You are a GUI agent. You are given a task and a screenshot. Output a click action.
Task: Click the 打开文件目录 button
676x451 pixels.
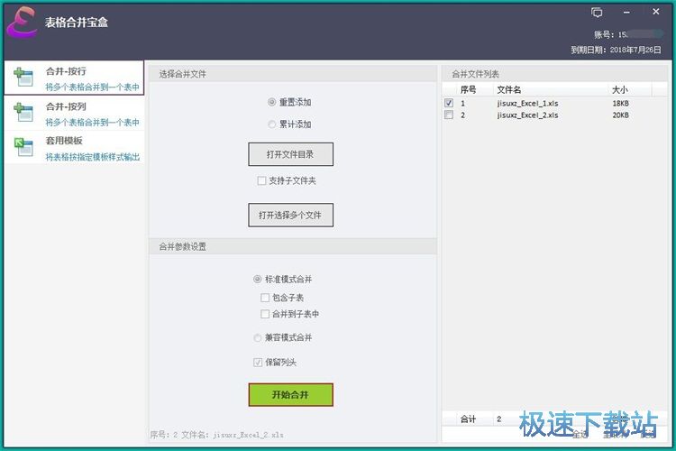tap(290, 154)
